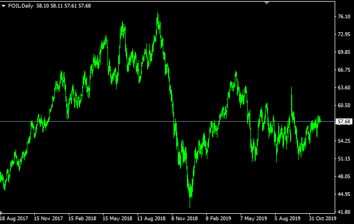
Task: Click the 44.95 price scale label
Action: 344,194
